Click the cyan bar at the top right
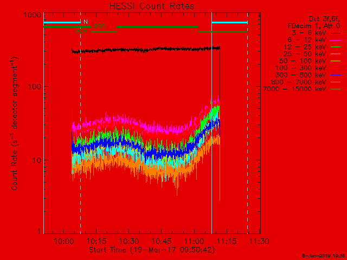347x260 pixels. (x=229, y=23)
